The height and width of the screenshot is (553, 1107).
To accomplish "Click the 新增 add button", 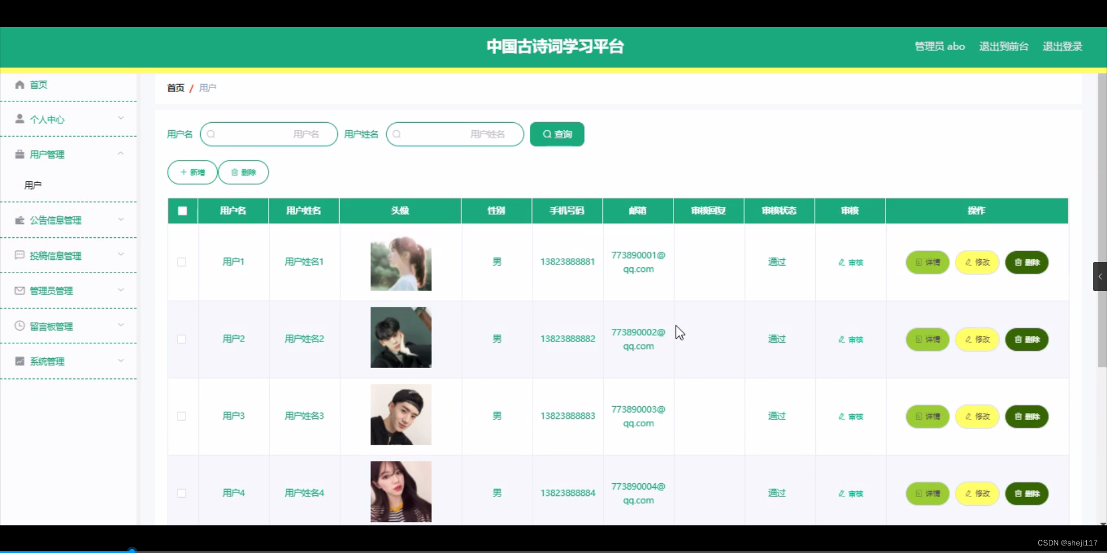I will (x=192, y=172).
